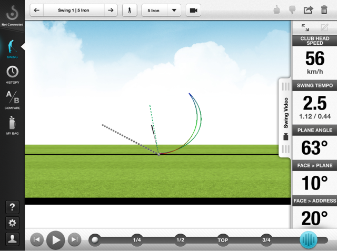Jump to the 3/4 timeline marker
The width and height of the screenshot is (337, 251).
point(266,240)
